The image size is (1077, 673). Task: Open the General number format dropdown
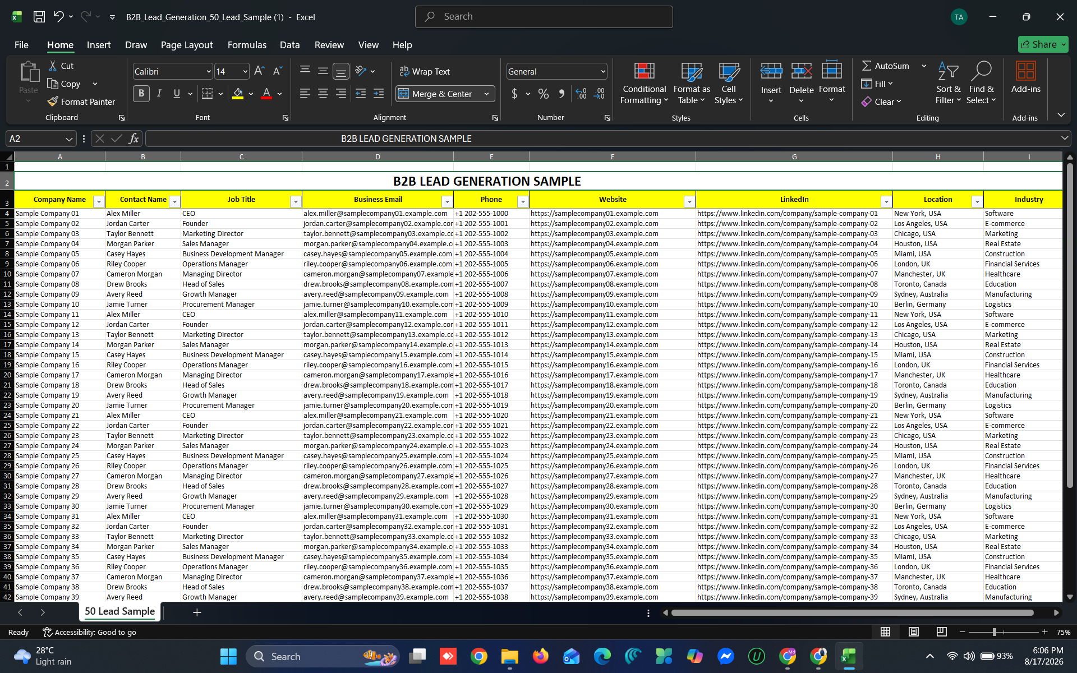point(603,71)
